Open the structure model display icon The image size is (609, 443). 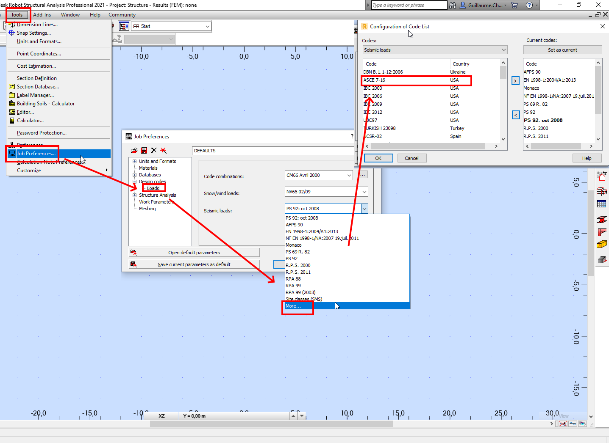(602, 191)
